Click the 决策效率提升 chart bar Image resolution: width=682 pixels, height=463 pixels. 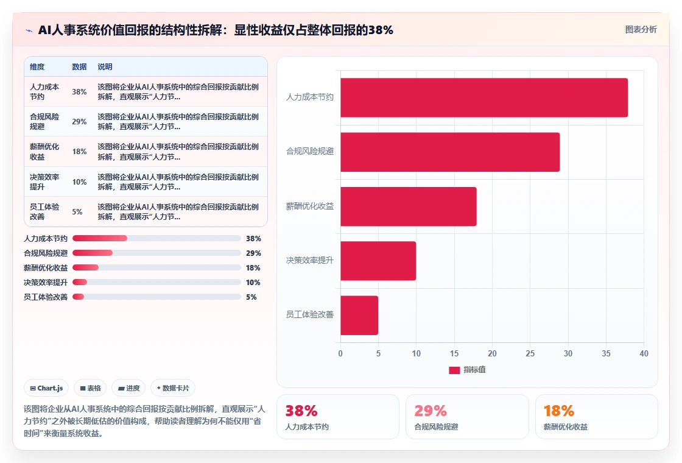[x=378, y=261]
